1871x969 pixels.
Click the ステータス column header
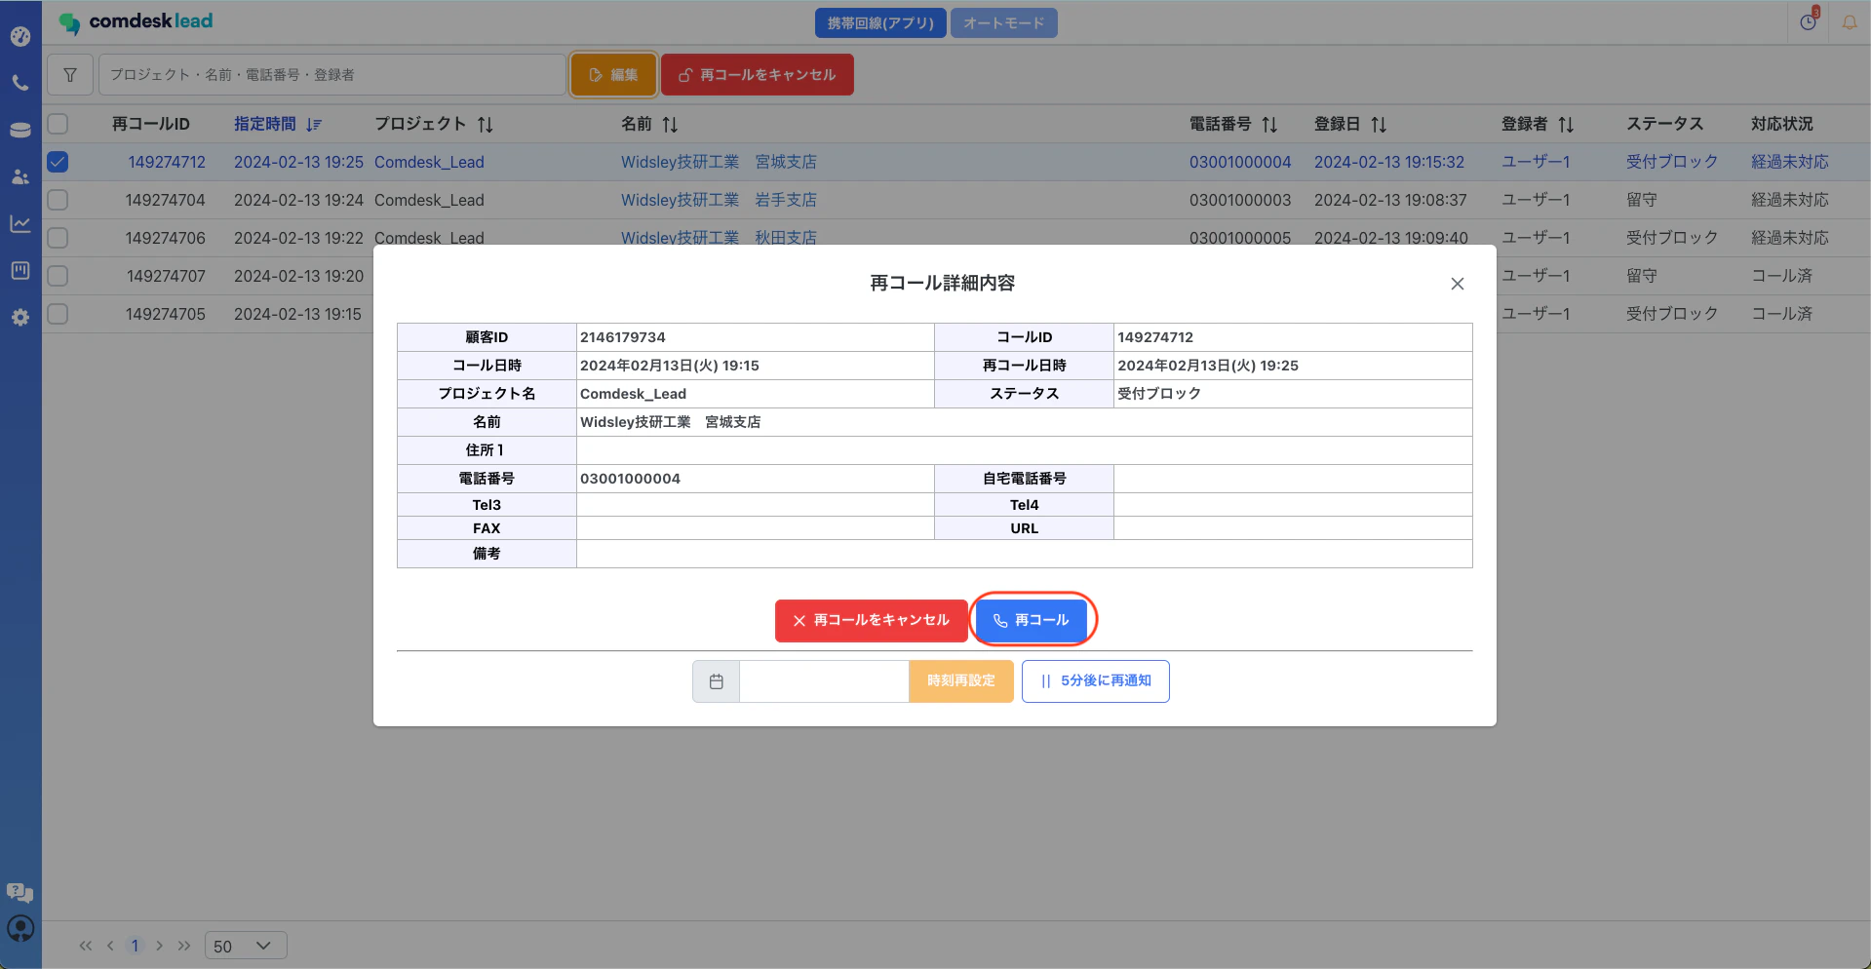(x=1665, y=124)
